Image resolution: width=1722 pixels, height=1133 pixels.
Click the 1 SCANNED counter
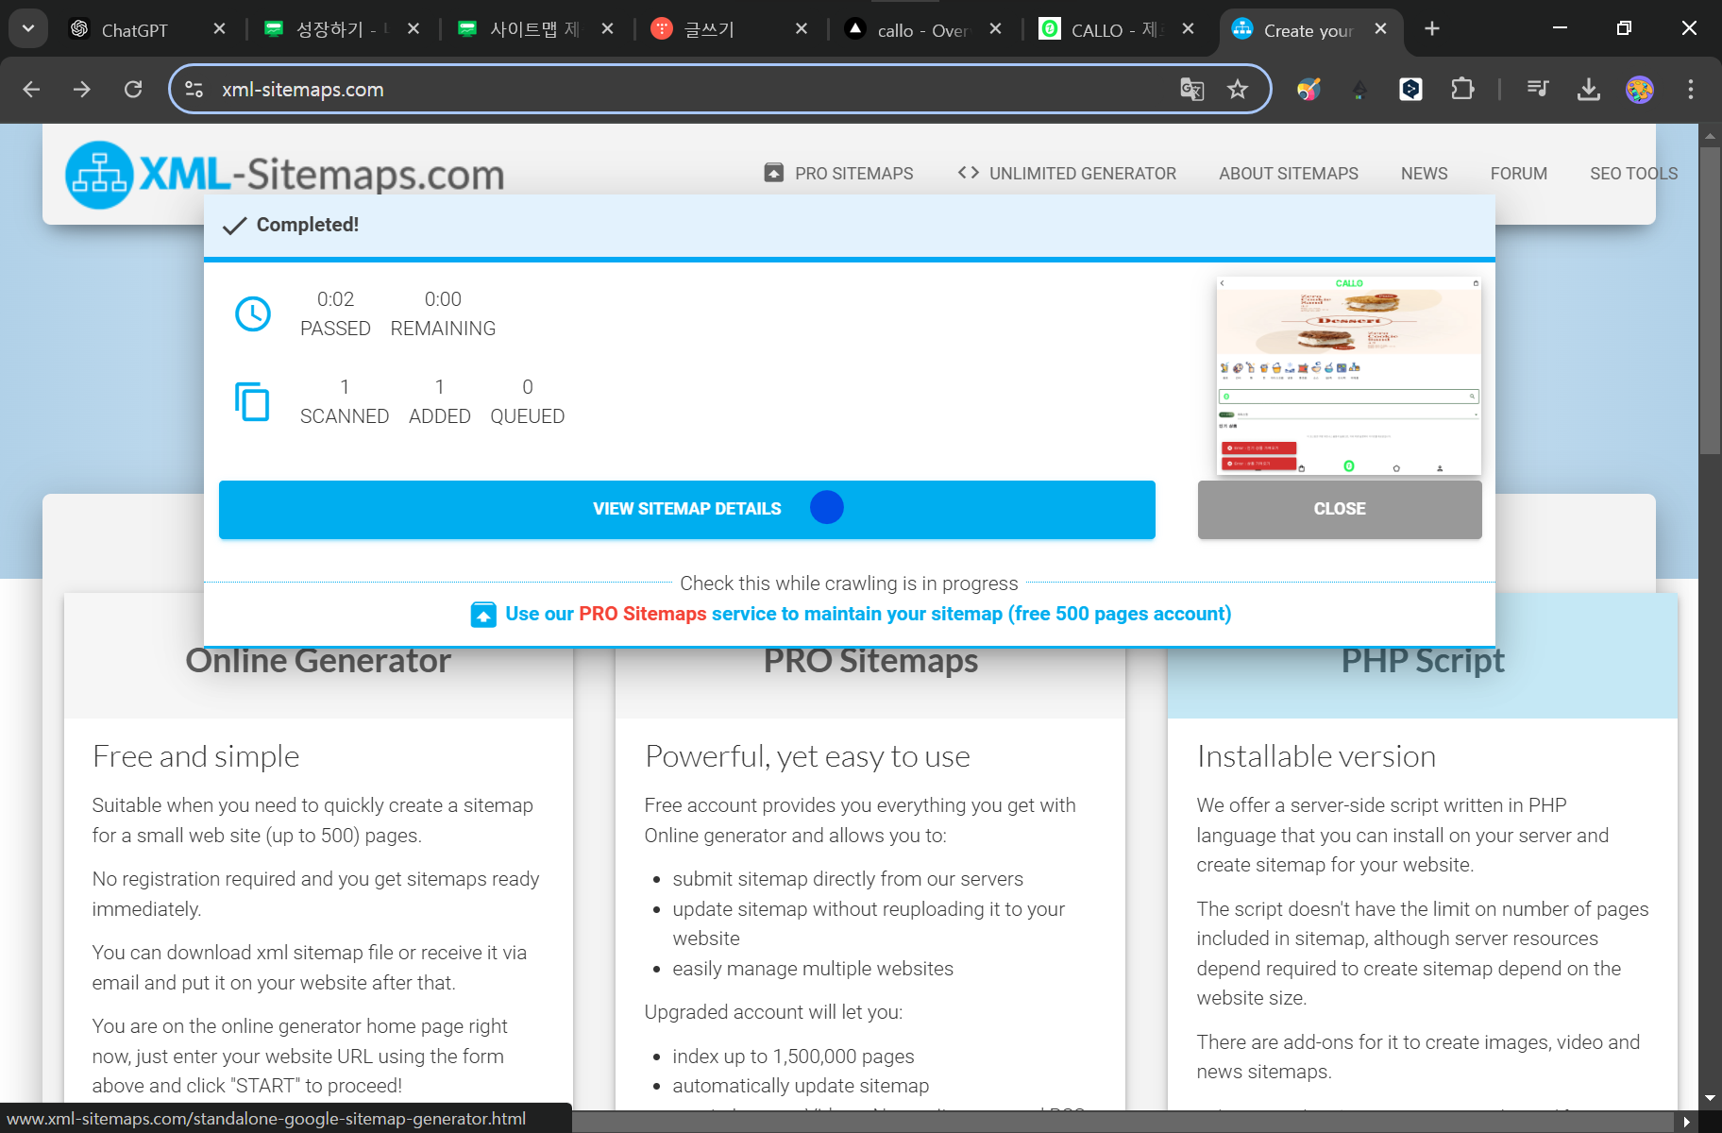click(x=345, y=401)
